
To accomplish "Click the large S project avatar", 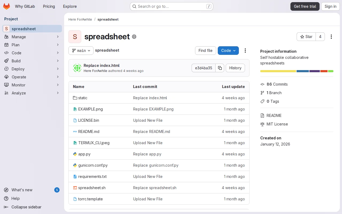I will tap(75, 37).
